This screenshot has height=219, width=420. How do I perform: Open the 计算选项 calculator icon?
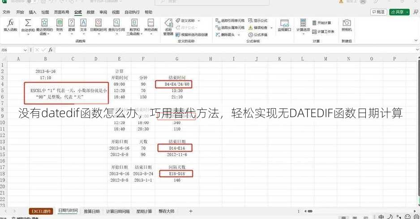click(x=303, y=22)
